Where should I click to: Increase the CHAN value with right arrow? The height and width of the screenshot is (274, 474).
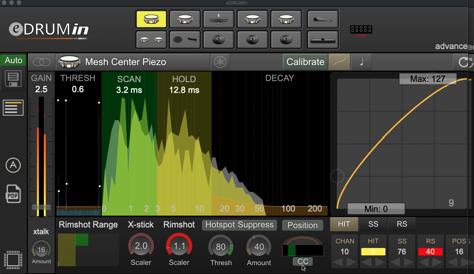(x=351, y=262)
